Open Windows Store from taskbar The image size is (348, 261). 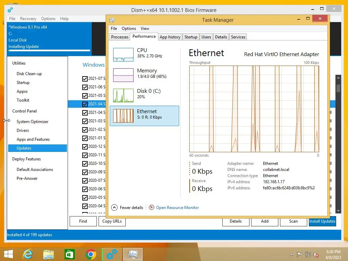click(x=69, y=254)
